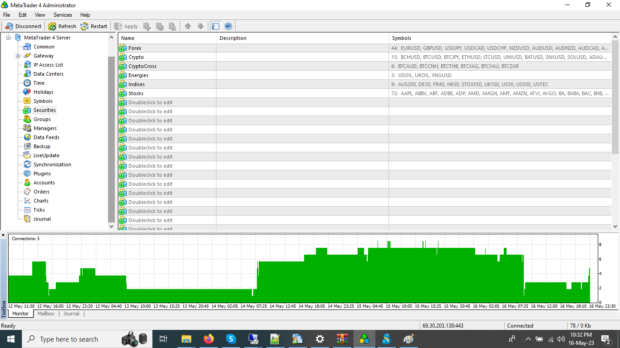The width and height of the screenshot is (620, 348).
Task: Open the Help menu
Action: point(85,15)
